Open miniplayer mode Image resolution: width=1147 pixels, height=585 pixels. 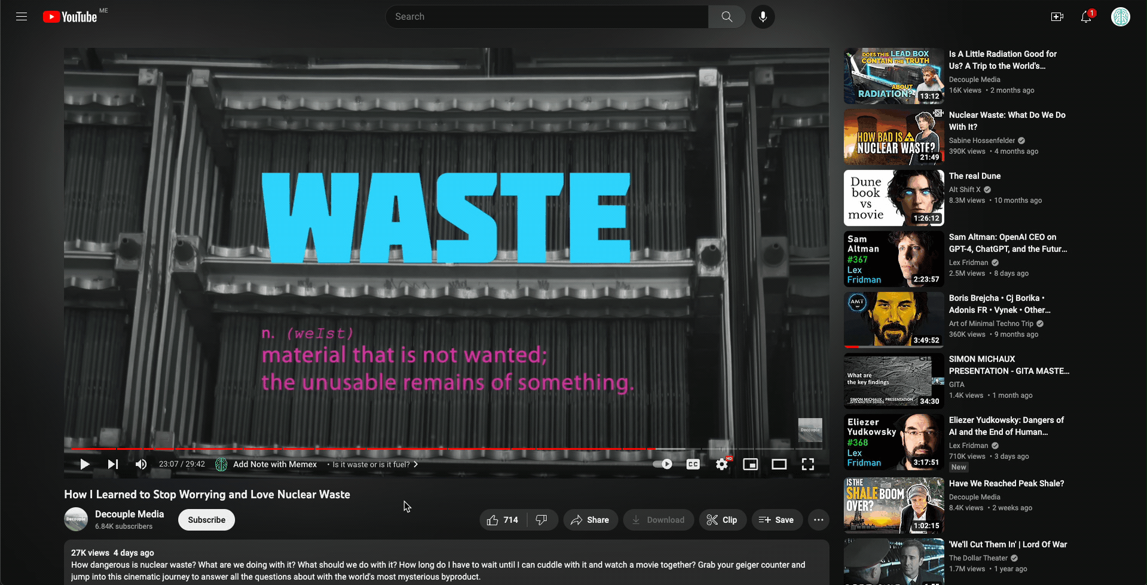750,464
